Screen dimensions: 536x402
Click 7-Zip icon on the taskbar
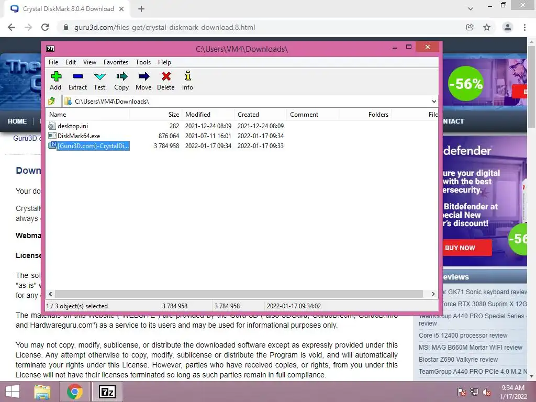tap(107, 392)
